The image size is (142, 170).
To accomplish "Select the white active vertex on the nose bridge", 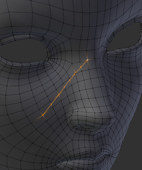I will [88, 60].
